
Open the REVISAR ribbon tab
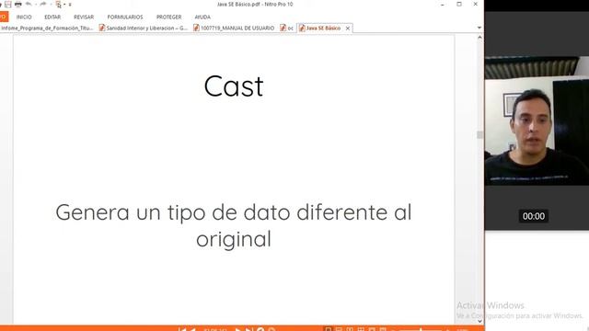tap(84, 17)
